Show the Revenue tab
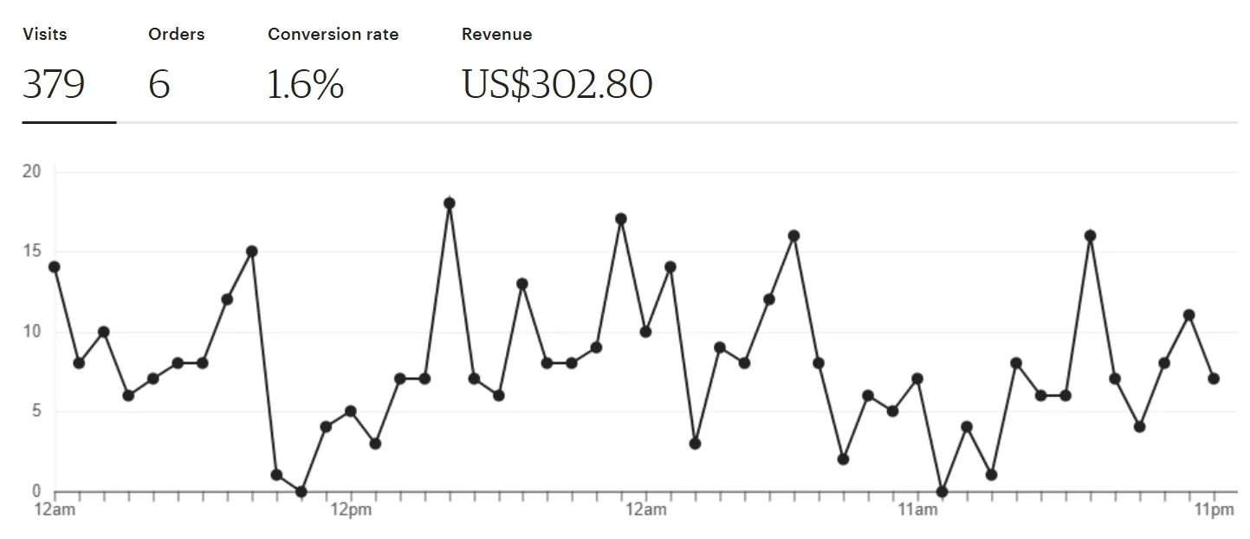Viewport: 1250px width, 539px height. tap(556, 69)
